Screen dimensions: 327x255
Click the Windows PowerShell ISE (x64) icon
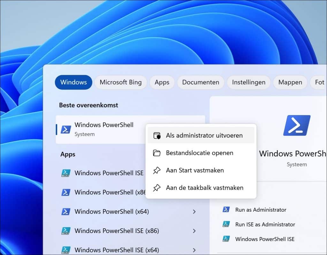(66, 250)
